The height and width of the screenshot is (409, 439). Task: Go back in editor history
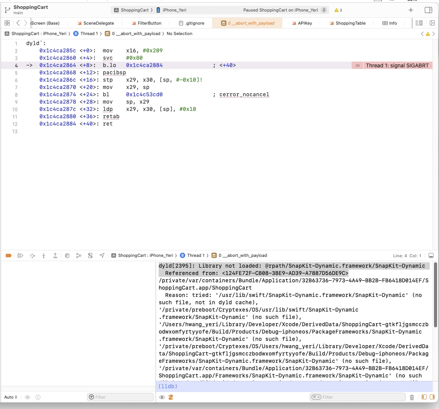[x=18, y=23]
